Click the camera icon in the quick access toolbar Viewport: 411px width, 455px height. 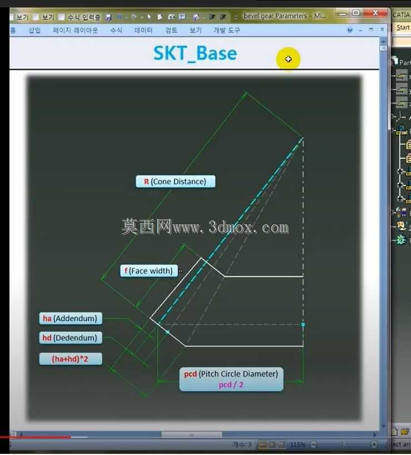tap(172, 17)
